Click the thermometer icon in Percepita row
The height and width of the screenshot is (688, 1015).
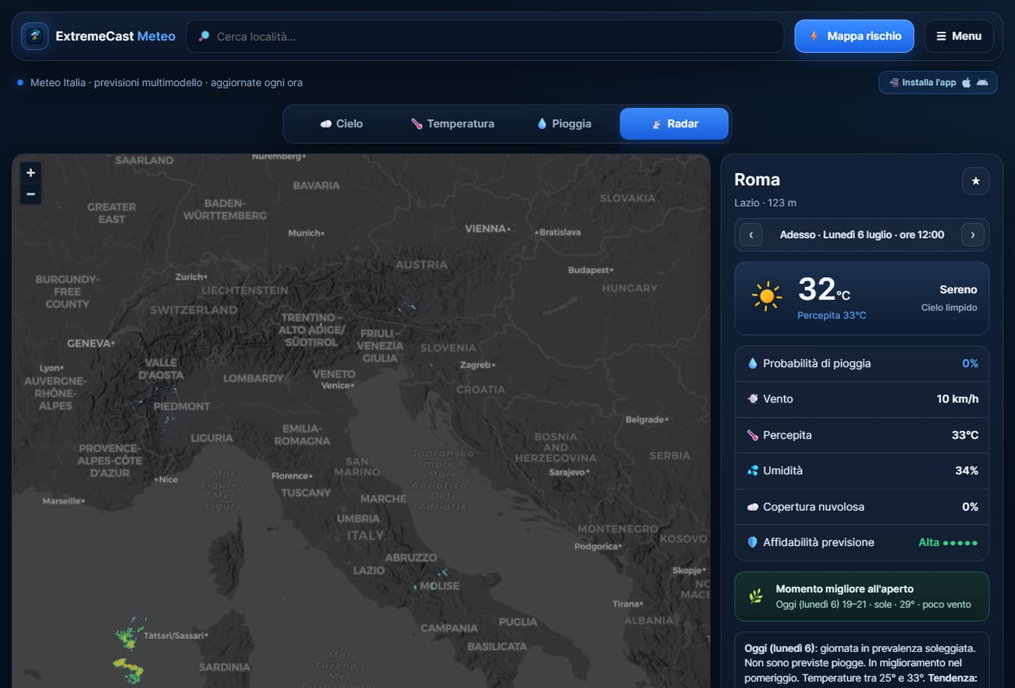point(753,435)
